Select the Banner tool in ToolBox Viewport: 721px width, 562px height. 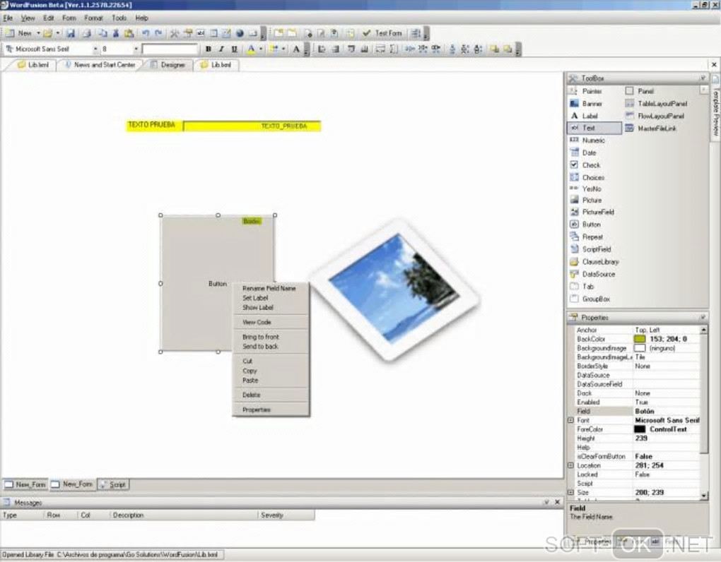[586, 104]
